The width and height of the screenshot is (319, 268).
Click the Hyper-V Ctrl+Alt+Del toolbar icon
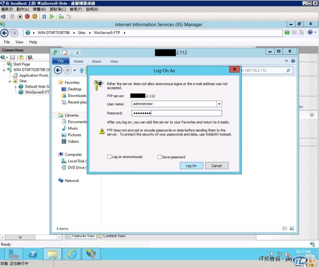[x=4, y=17]
